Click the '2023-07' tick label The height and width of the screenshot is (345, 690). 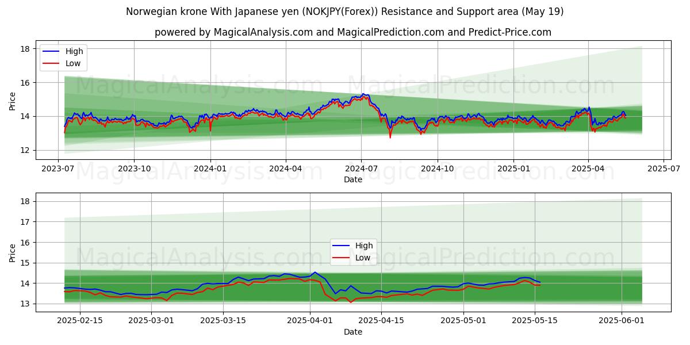tap(58, 169)
